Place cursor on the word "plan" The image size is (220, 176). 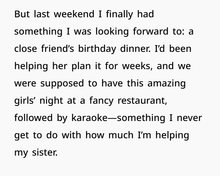[81, 66]
